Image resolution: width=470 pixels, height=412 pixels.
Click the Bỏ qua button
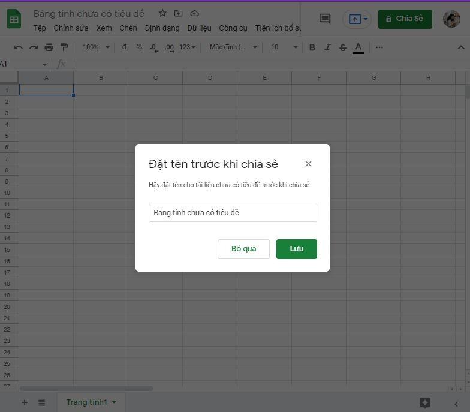point(243,249)
